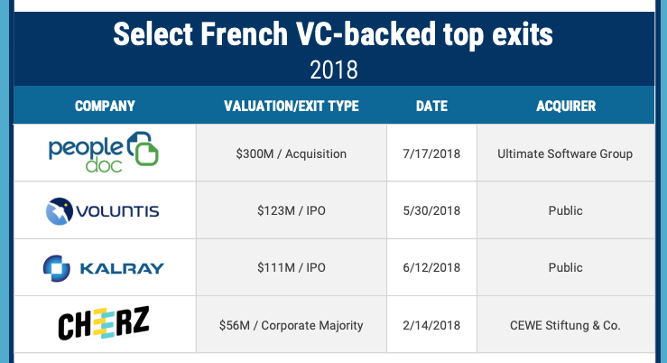Select the Ultimate Software Group acquirer cell
The width and height of the screenshot is (667, 363).
click(565, 154)
